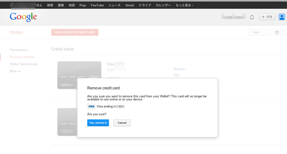Image resolution: width=287 pixels, height=154 pixels.
Task: Expand the More menu in sidebar
Action: click(15, 71)
